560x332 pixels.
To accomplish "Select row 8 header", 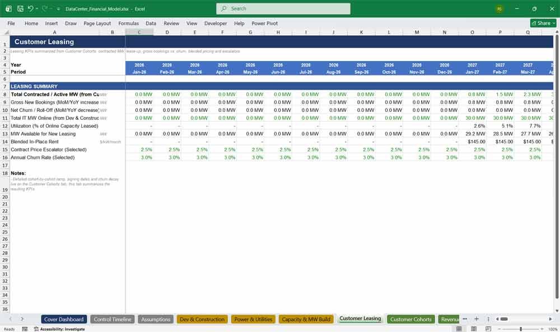I will pyautogui.click(x=5, y=94).
